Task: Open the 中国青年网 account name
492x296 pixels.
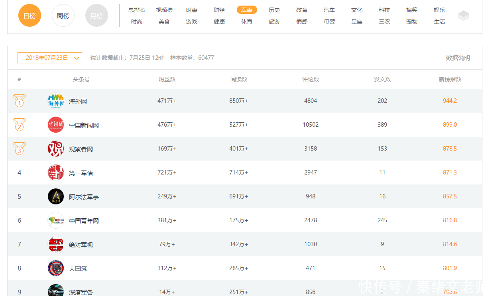Action: tap(84, 221)
